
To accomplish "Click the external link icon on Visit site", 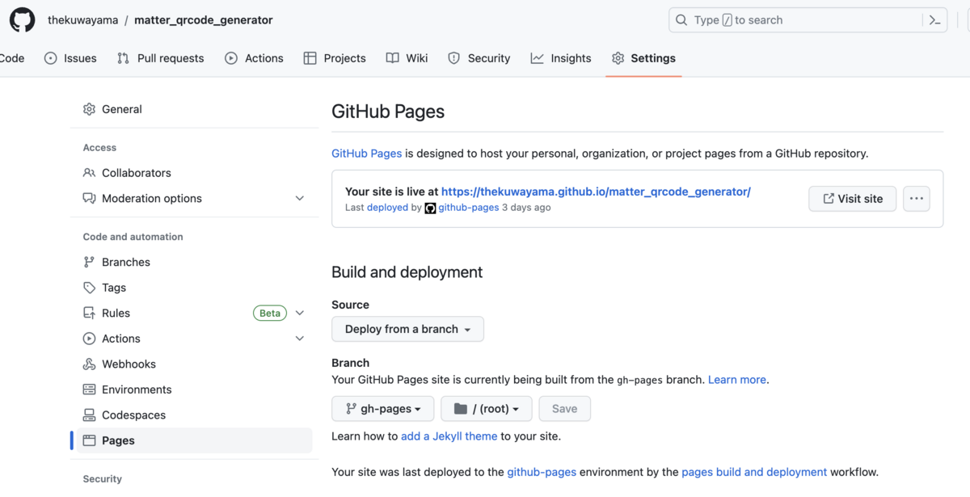I will [829, 199].
